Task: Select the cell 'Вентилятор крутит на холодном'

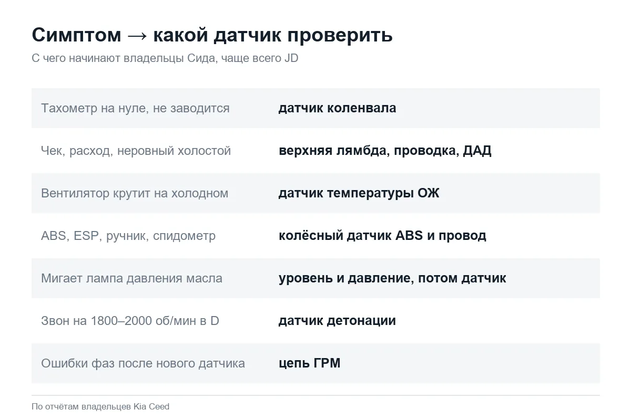Action: tap(135, 193)
